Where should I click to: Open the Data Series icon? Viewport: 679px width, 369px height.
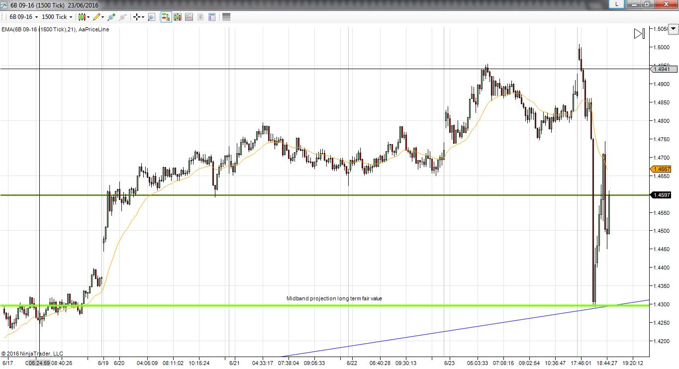tap(178, 17)
